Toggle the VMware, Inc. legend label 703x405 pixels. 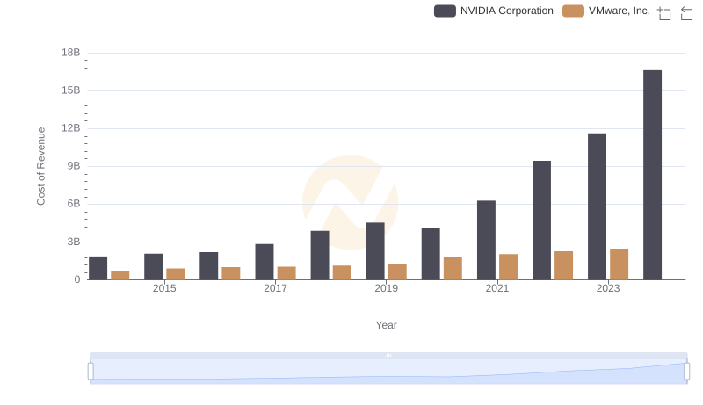pyautogui.click(x=620, y=11)
